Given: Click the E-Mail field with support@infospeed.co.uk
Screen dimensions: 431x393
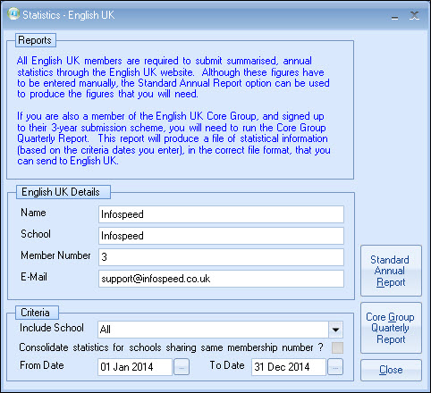Looking at the screenshot, I should tap(221, 279).
